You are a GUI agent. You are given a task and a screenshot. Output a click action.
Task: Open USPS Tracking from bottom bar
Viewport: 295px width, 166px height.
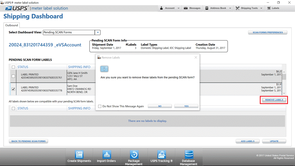(x=161, y=156)
